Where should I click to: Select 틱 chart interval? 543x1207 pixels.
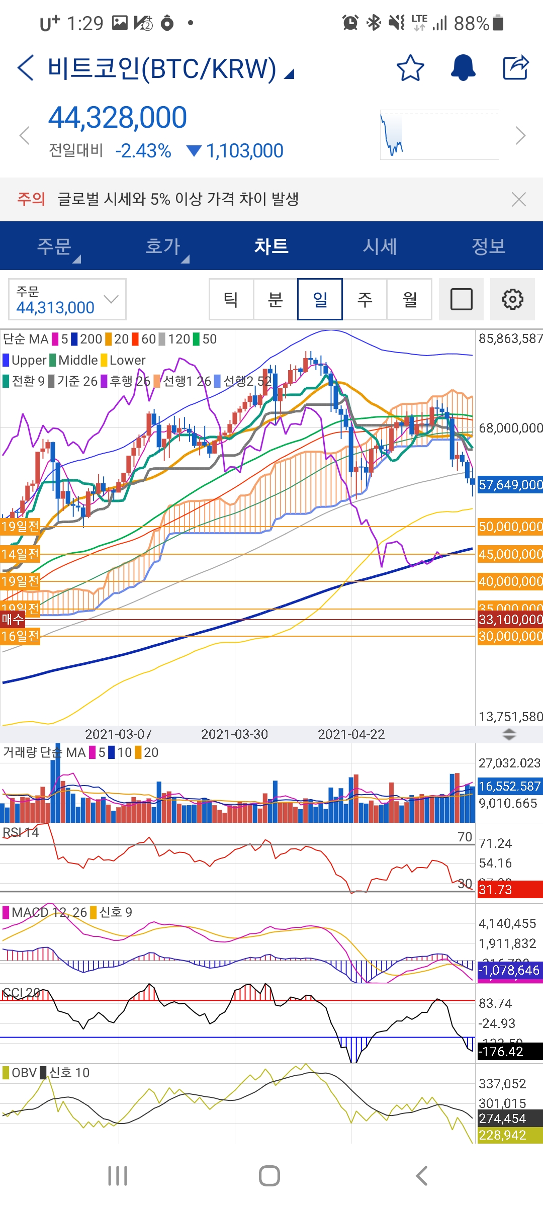pos(231,299)
